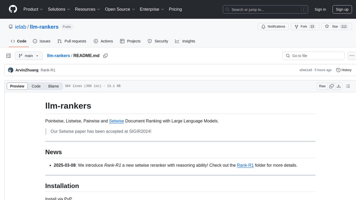View the file History
356x200 pixels.
click(344, 70)
